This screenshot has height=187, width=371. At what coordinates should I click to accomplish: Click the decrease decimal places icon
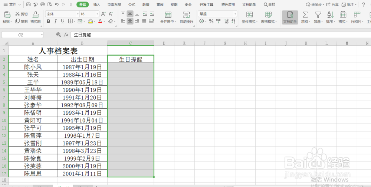pyautogui.click(x=233, y=21)
